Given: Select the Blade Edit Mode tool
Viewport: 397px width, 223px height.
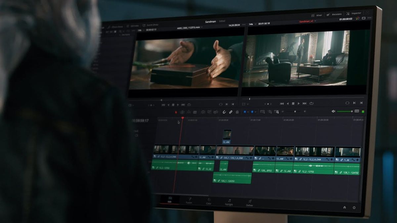Looking at the screenshot, I should click(195, 112).
